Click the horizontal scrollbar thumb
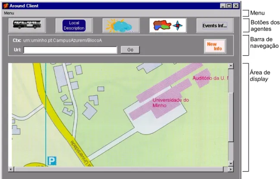This screenshot has width=280, height=179. click(x=119, y=169)
